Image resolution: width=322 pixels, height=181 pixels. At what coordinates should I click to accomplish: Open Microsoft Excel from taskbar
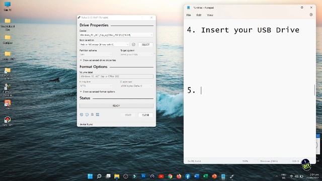coord(205,176)
